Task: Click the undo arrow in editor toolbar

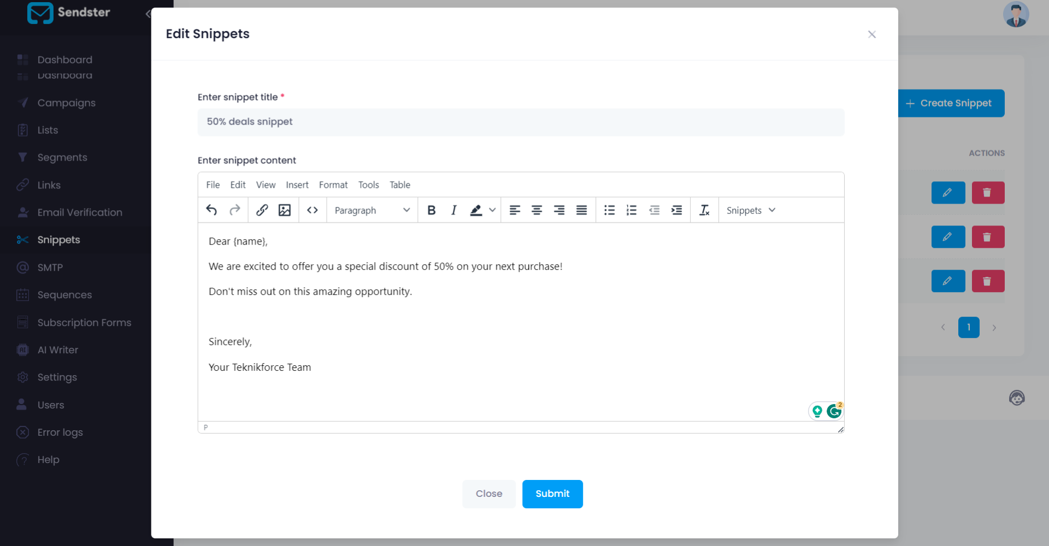Action: 211,210
